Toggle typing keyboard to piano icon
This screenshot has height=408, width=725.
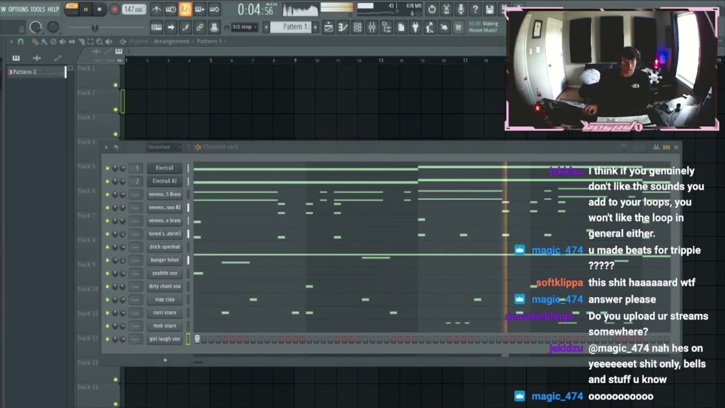pyautogui.click(x=156, y=27)
